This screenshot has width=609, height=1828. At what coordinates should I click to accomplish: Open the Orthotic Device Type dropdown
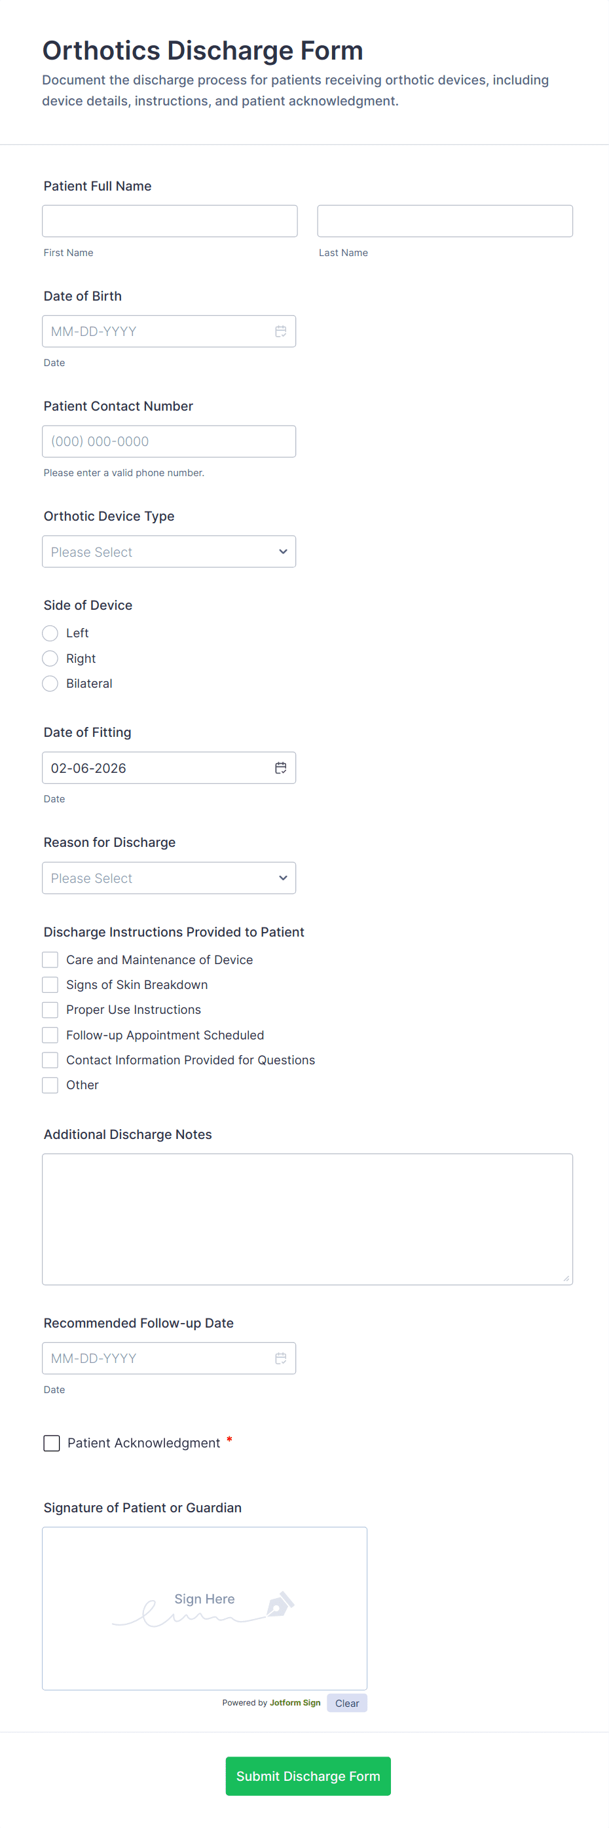tap(169, 551)
